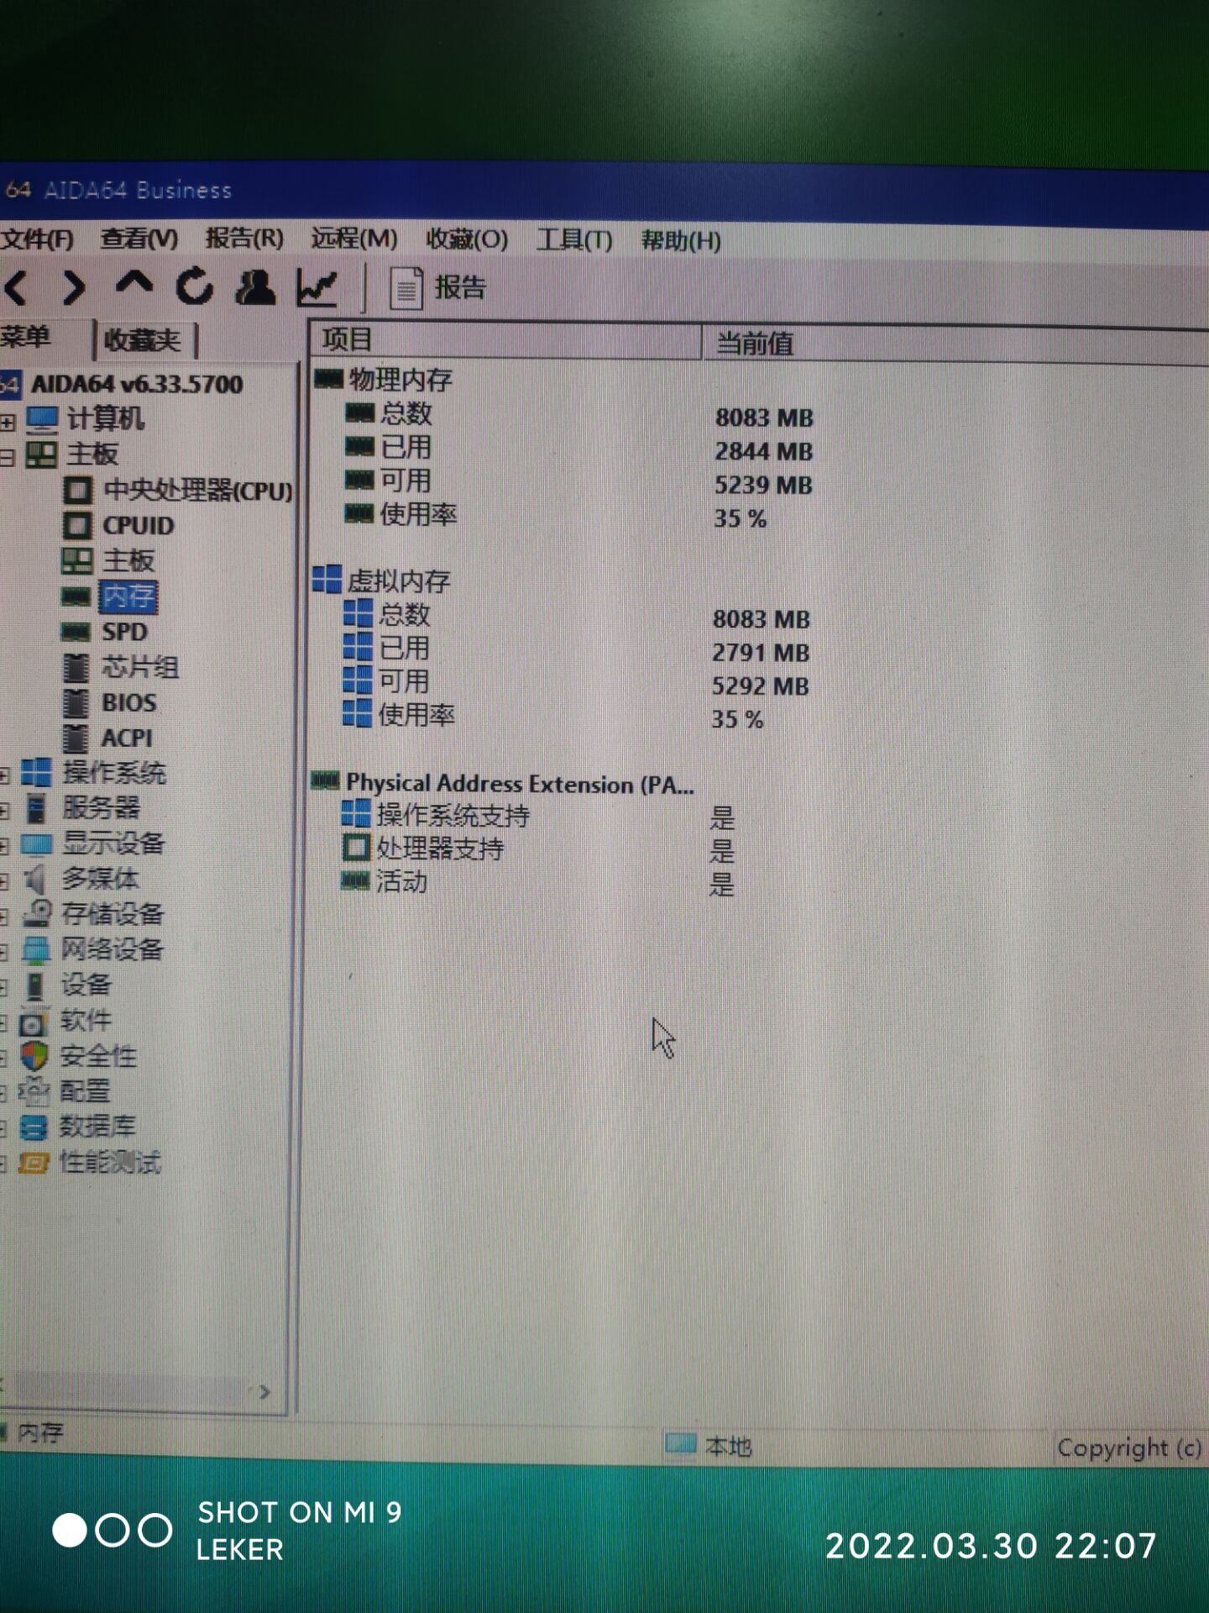Click the tree panel horizontal scroll right arrow
1209x1613 pixels.
click(264, 1392)
